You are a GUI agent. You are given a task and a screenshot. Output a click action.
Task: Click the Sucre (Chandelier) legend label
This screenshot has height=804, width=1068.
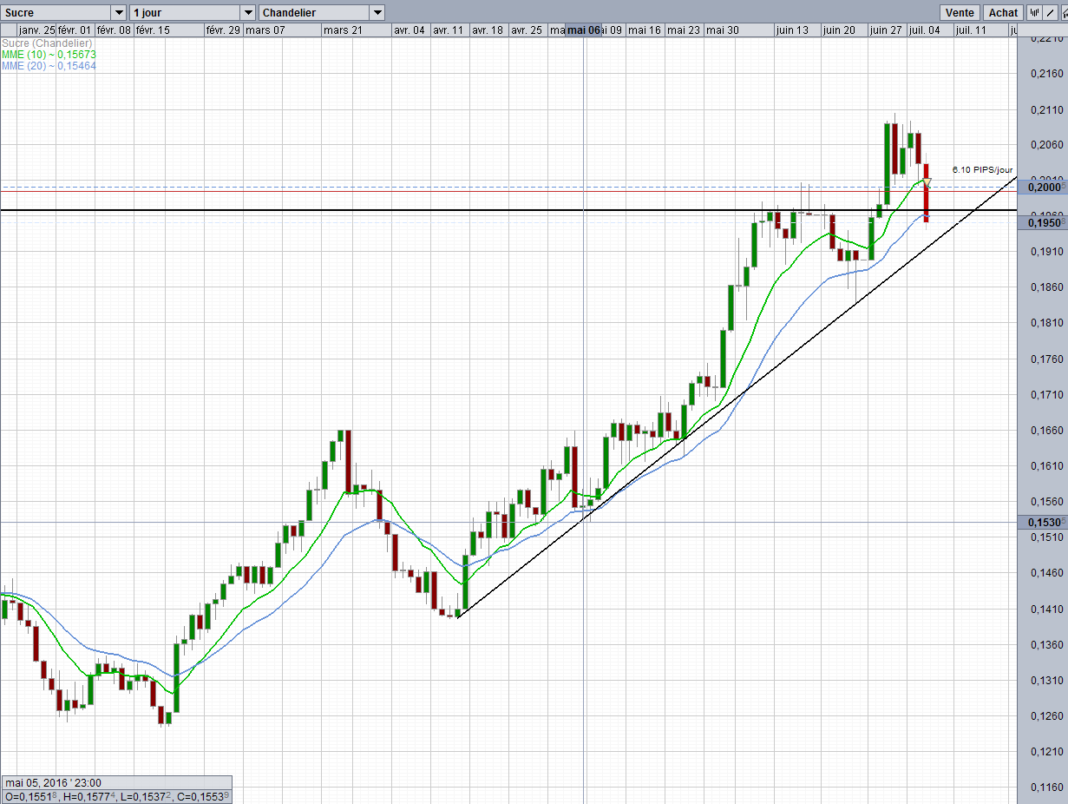coord(47,43)
